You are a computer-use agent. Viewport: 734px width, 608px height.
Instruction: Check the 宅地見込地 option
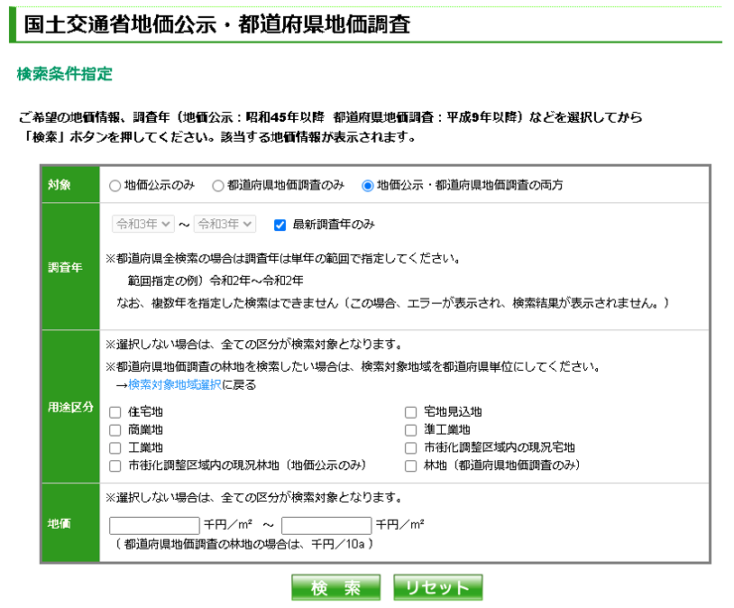410,413
